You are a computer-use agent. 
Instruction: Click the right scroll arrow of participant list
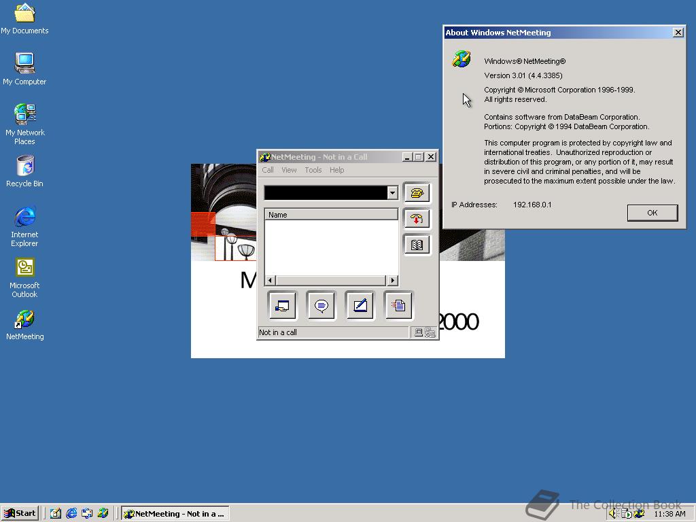[392, 280]
